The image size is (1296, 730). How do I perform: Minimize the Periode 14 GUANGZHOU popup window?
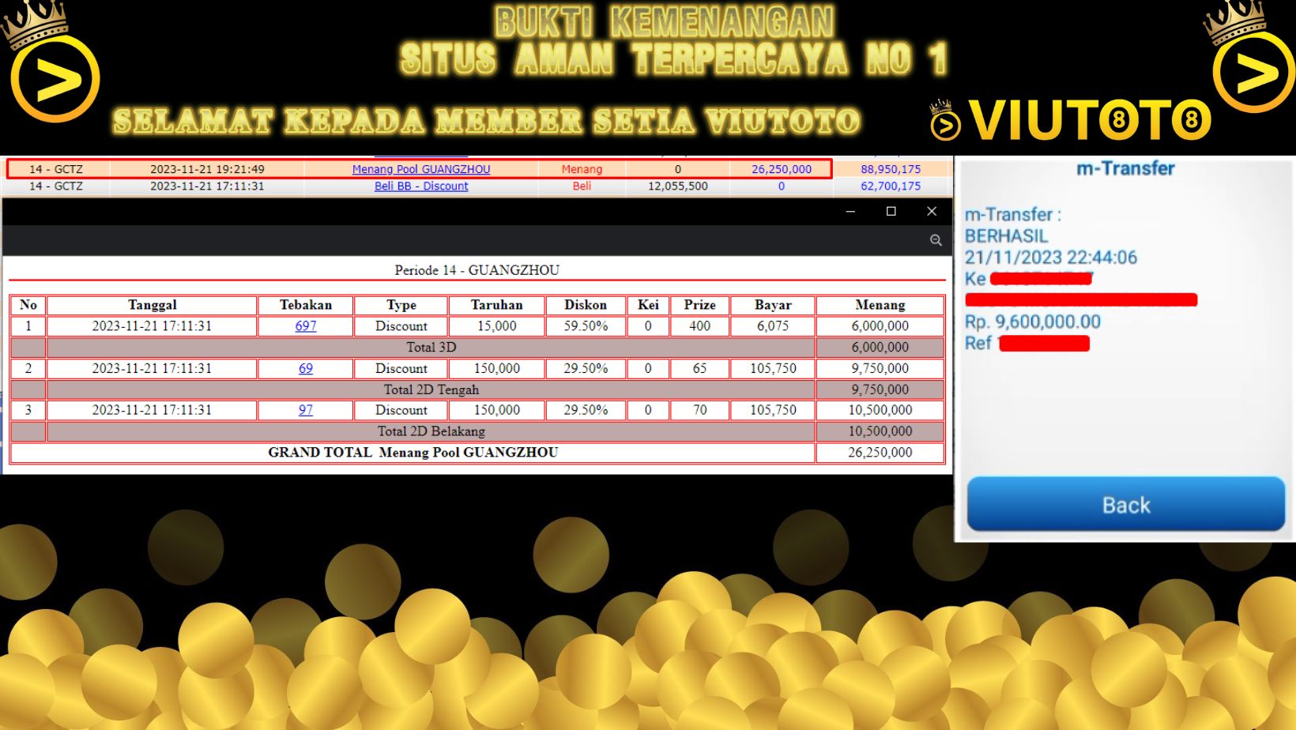click(x=850, y=211)
